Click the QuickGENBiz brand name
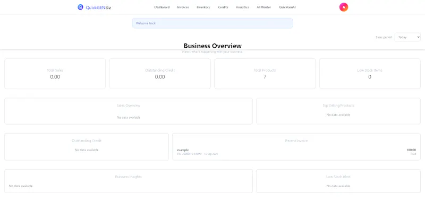The height and width of the screenshot is (210, 425). coord(98,7)
